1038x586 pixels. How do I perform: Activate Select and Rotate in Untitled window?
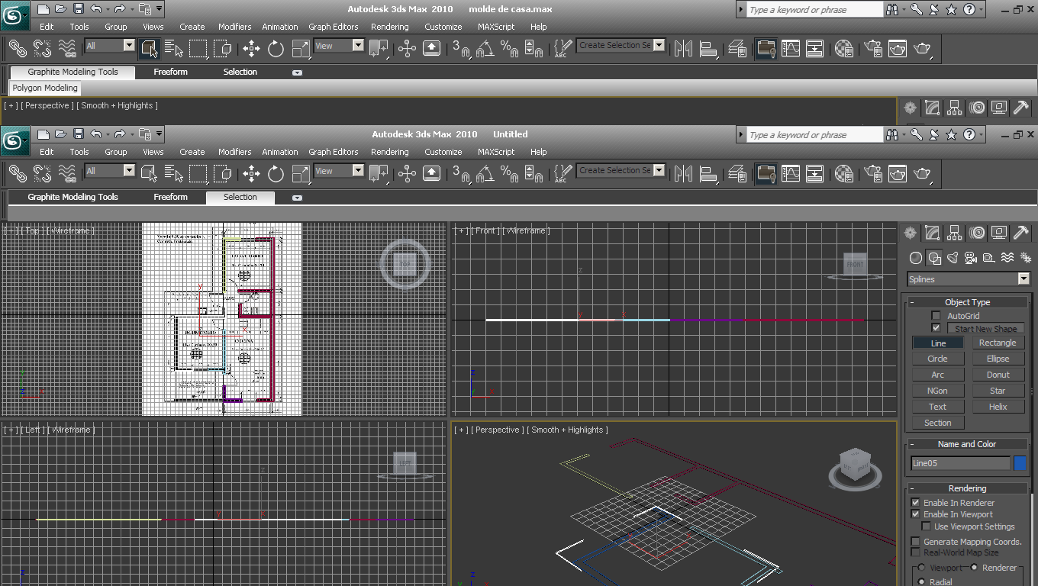click(x=276, y=174)
